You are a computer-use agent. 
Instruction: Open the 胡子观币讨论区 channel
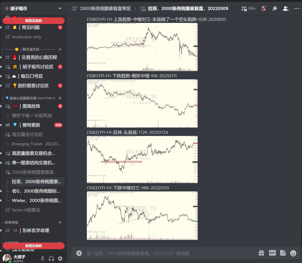[x=33, y=67]
